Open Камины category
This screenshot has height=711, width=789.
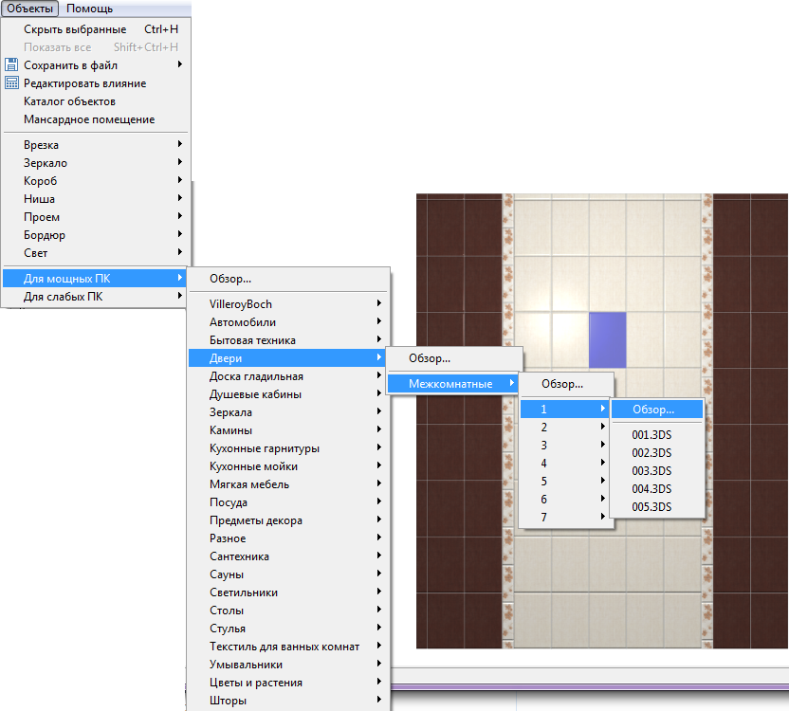(x=288, y=430)
